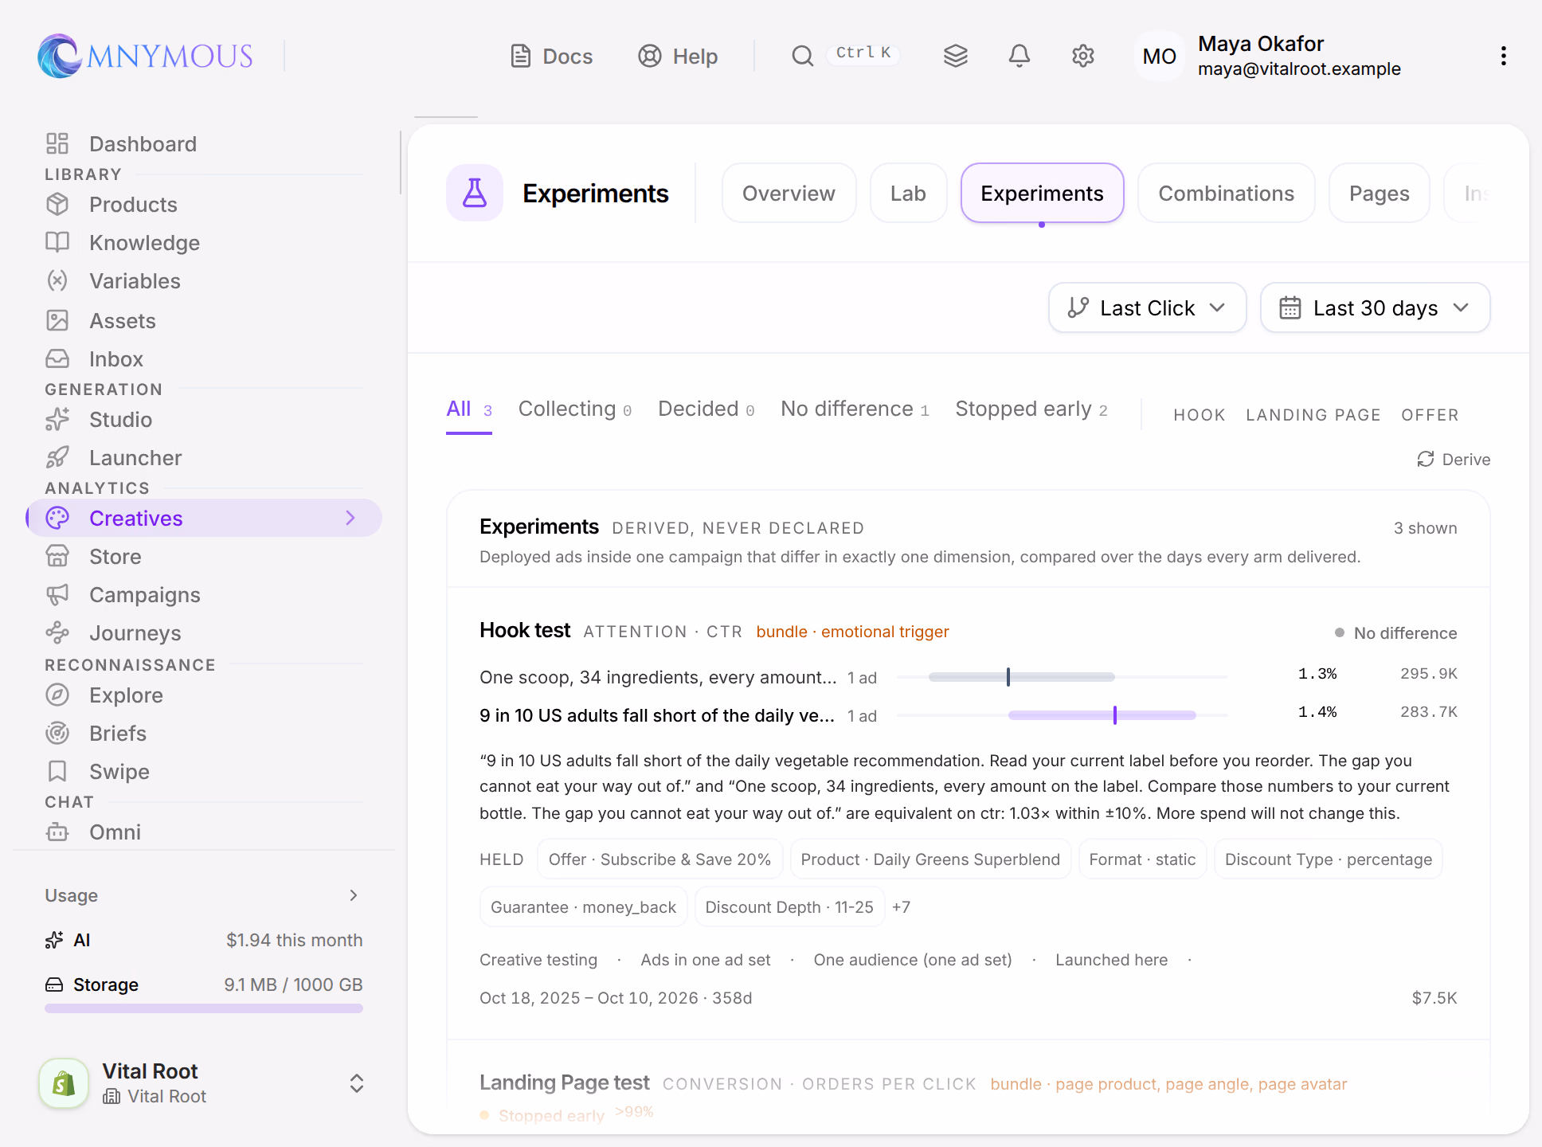Image resolution: width=1542 pixels, height=1147 pixels.
Task: Filter by Stopped early experiments
Action: [x=1031, y=409]
